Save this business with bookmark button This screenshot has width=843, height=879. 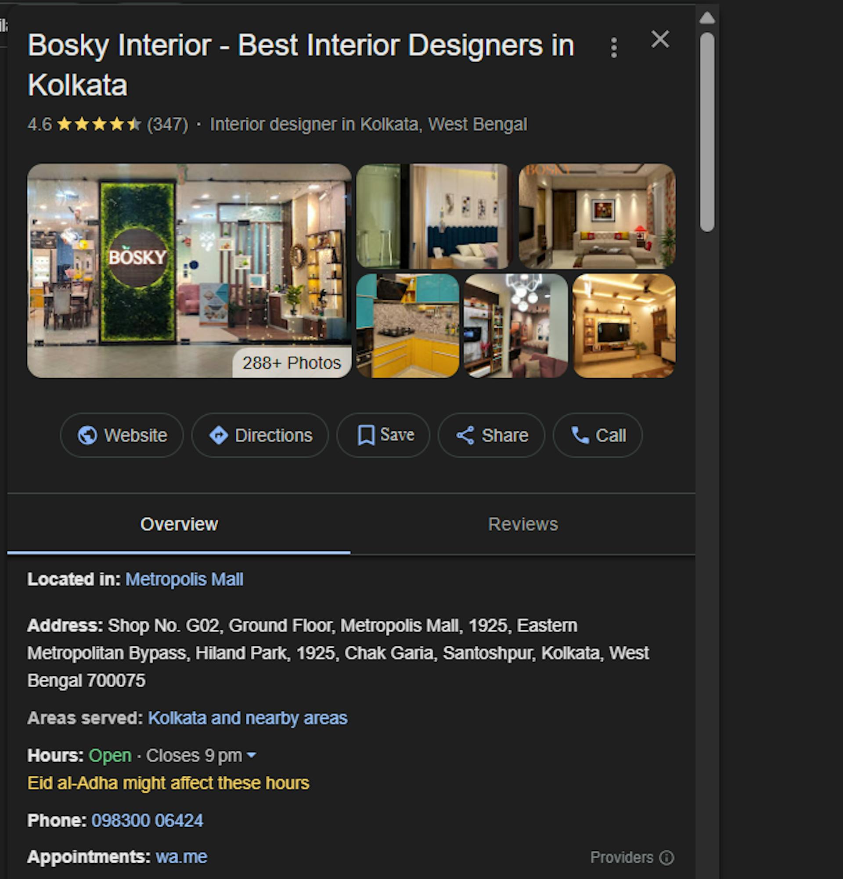pyautogui.click(x=383, y=435)
